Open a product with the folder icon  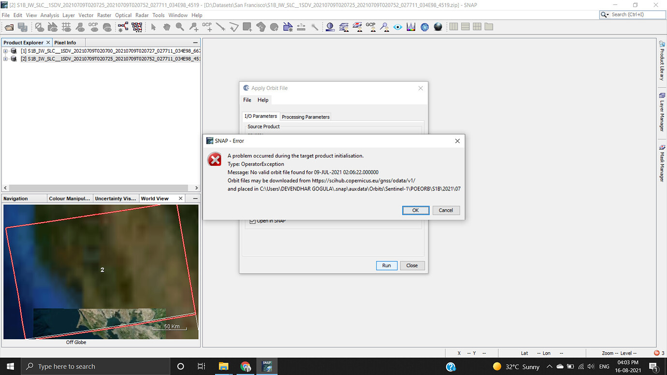coord(9,27)
